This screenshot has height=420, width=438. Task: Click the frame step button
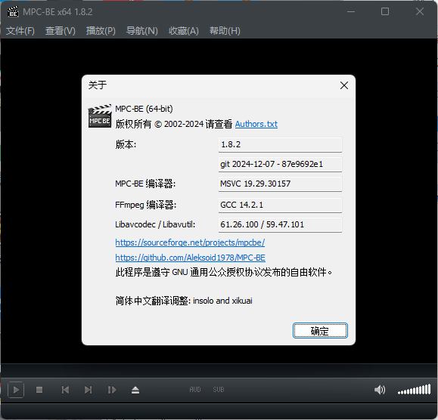coord(112,390)
